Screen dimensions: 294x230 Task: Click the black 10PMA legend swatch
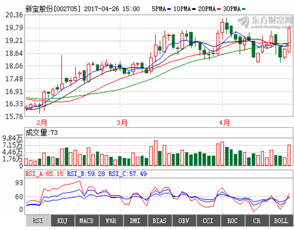[194, 9]
